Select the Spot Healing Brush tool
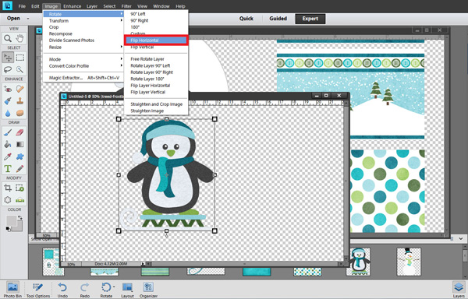Screen dimensions: 468x299 pos(20,89)
